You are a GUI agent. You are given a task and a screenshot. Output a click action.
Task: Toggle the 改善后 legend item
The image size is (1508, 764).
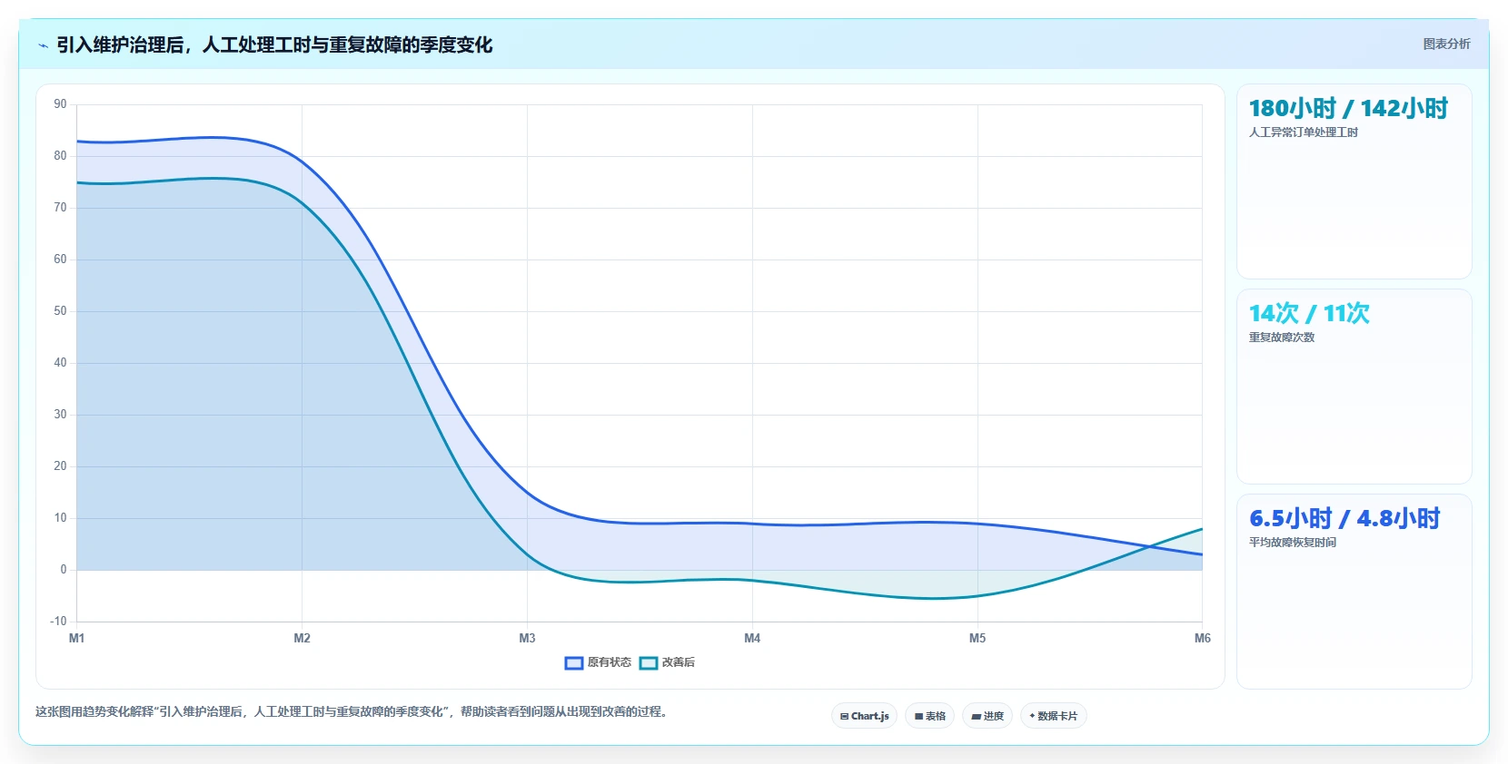pyautogui.click(x=667, y=662)
